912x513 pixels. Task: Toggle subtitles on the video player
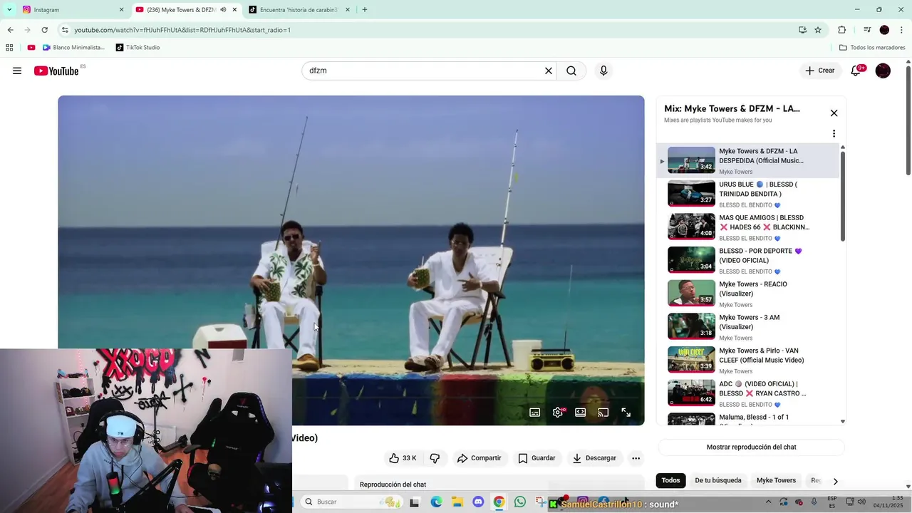click(x=535, y=412)
